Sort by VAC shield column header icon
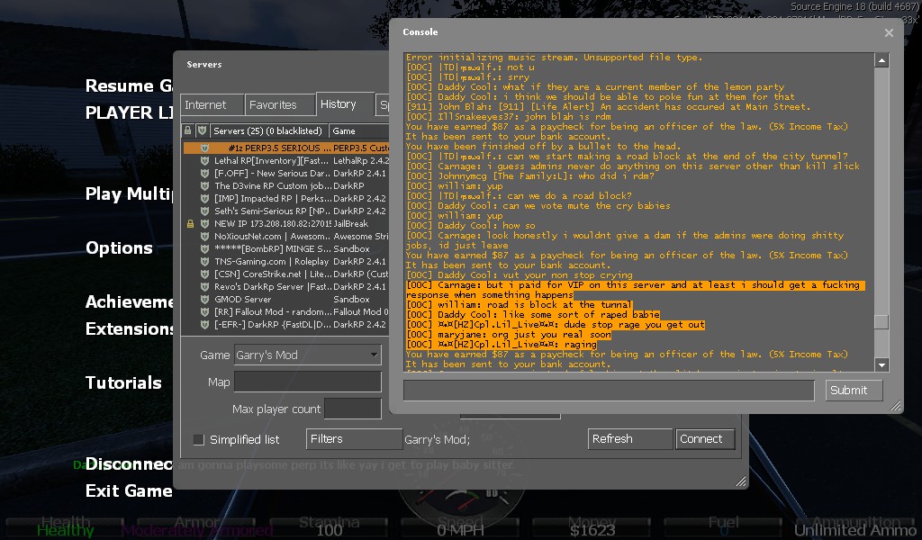Image resolution: width=922 pixels, height=540 pixels. click(x=202, y=131)
